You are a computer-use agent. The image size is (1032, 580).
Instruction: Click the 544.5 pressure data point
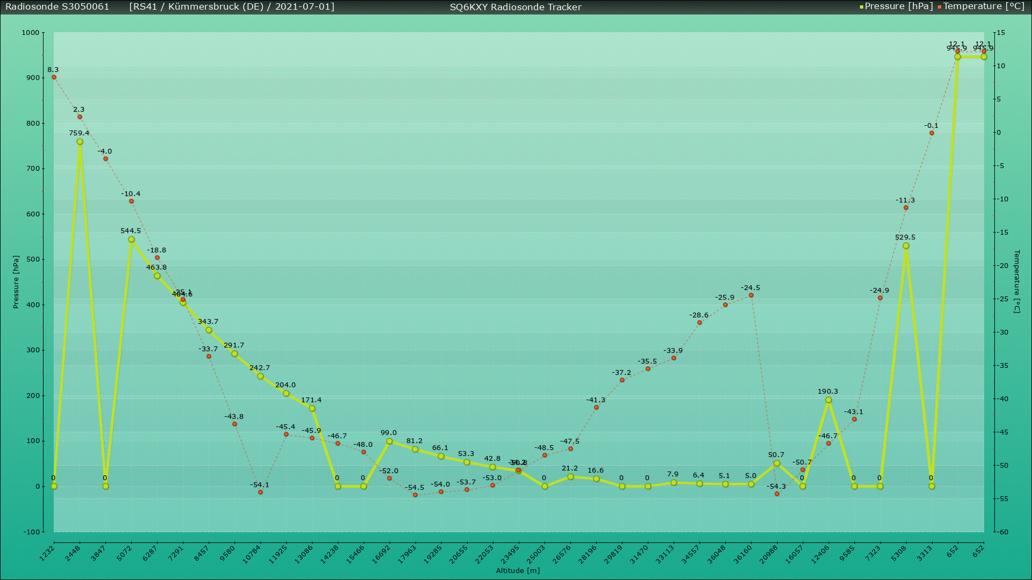tap(131, 240)
